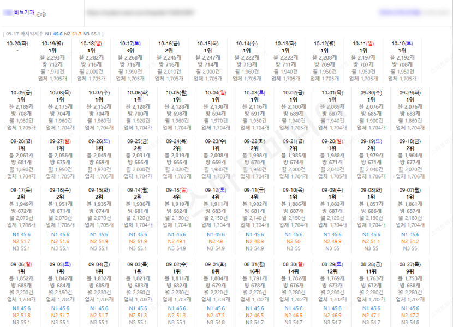Click '월 2,120건' under 09-14(월)
The height and width of the screenshot is (327, 453).
coord(138,218)
